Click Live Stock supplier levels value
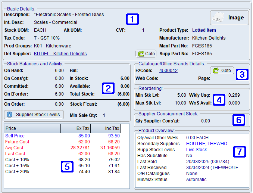Image resolution: width=253 pixels, height=193 pixels. [196, 150]
